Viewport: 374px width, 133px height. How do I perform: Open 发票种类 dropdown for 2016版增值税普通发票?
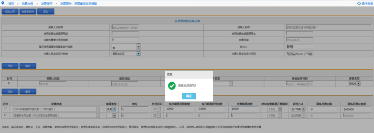56,109
